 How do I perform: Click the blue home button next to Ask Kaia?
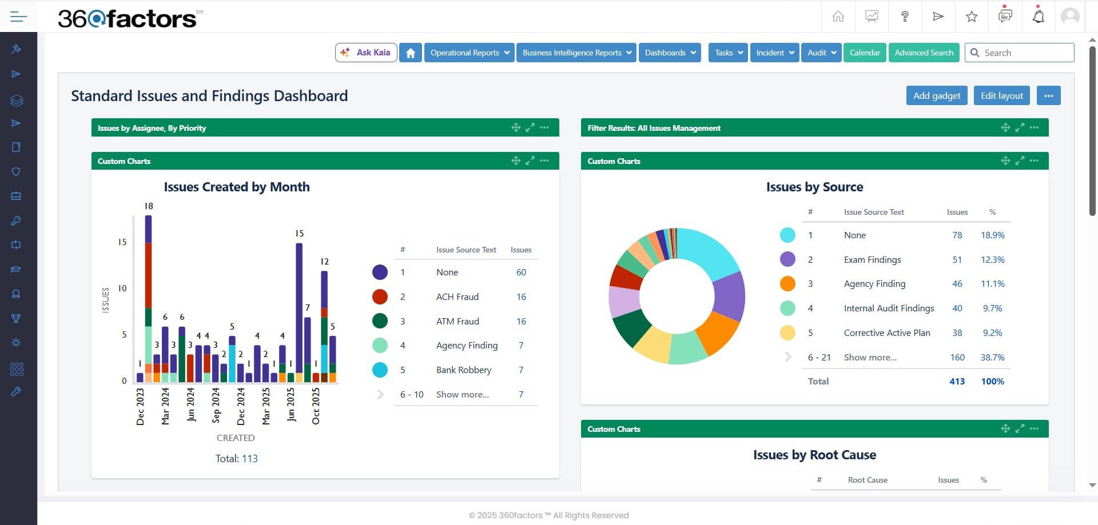[411, 53]
